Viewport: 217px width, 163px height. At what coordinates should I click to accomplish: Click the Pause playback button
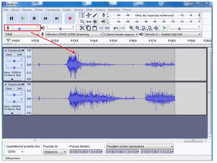pyautogui.click(x=11, y=18)
